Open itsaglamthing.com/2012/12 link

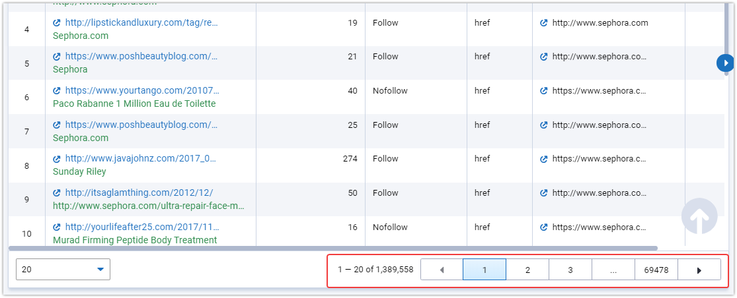[139, 193]
